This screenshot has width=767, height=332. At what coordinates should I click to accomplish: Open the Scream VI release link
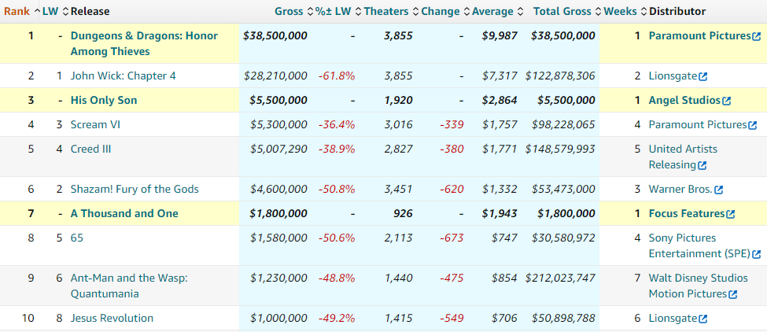(95, 125)
